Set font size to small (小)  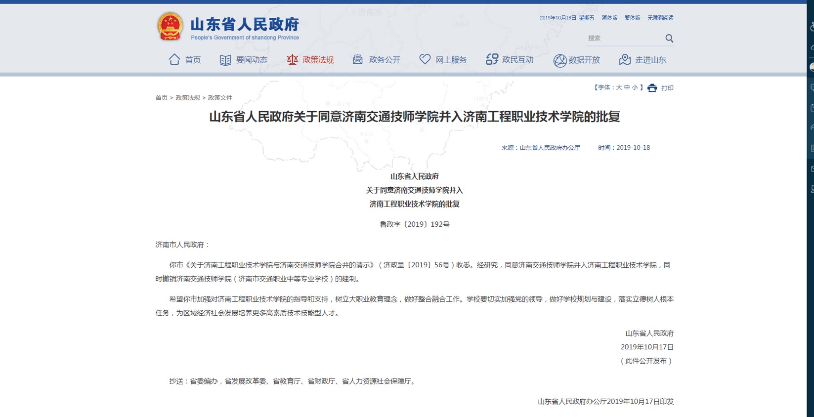pos(635,87)
